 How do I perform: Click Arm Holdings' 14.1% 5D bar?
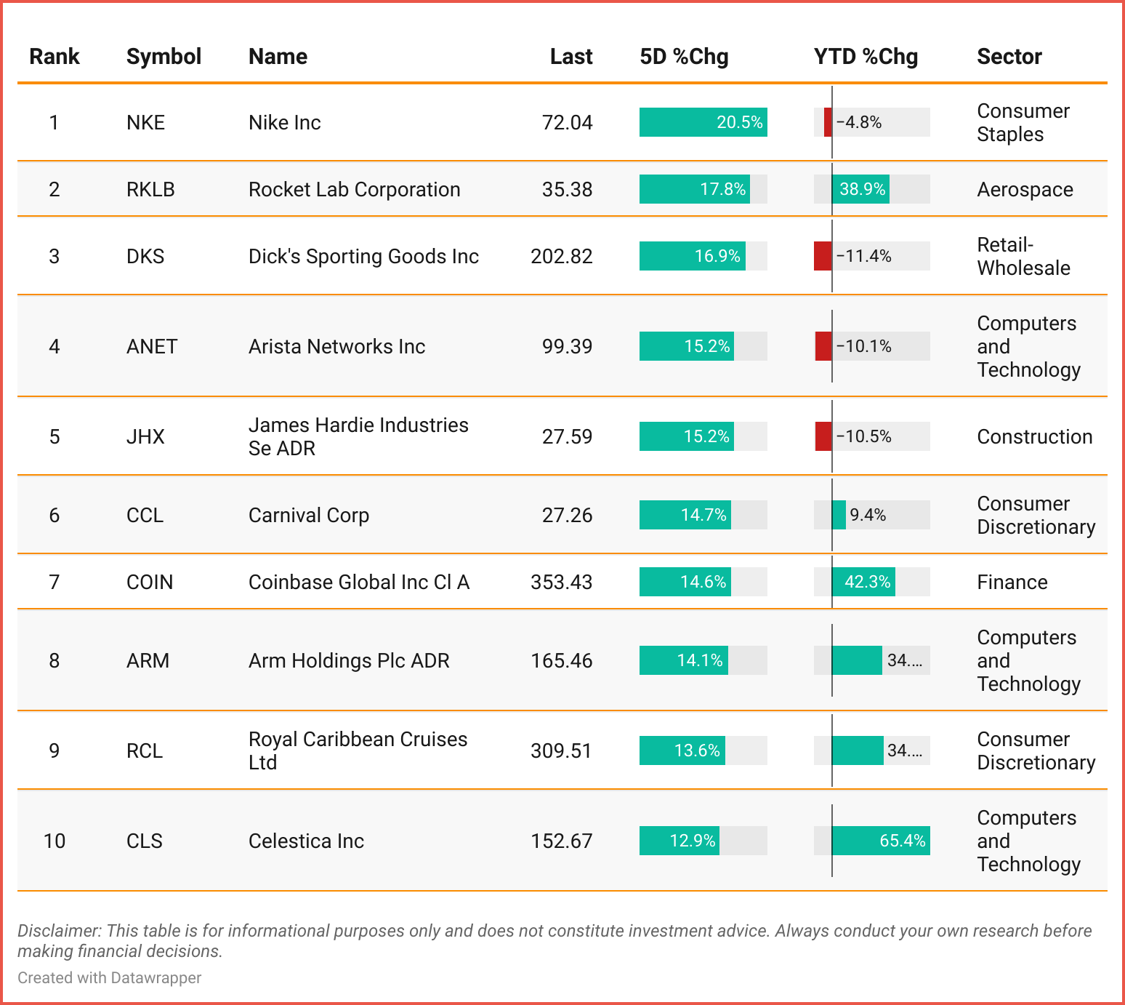(683, 660)
